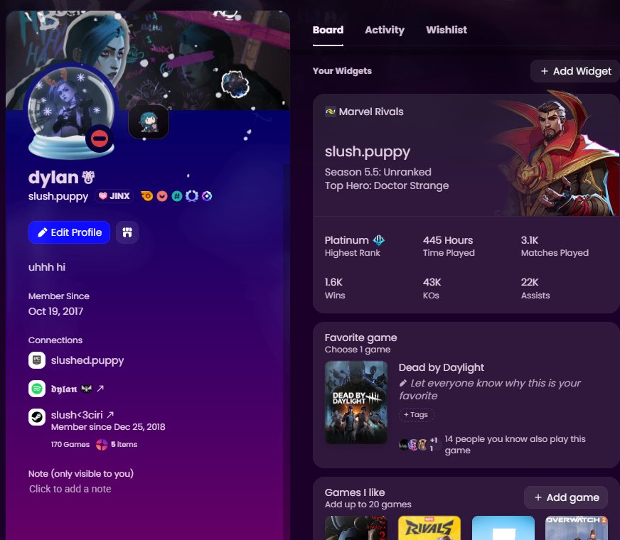
Task: Click the favorite game description placeholder text
Action: pos(491,389)
